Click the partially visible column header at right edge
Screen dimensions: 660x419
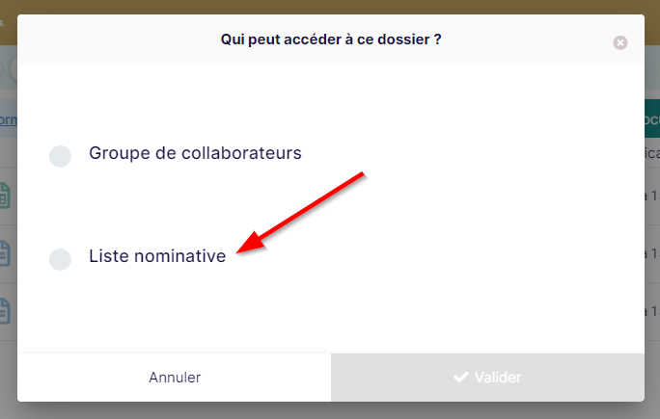(x=652, y=153)
